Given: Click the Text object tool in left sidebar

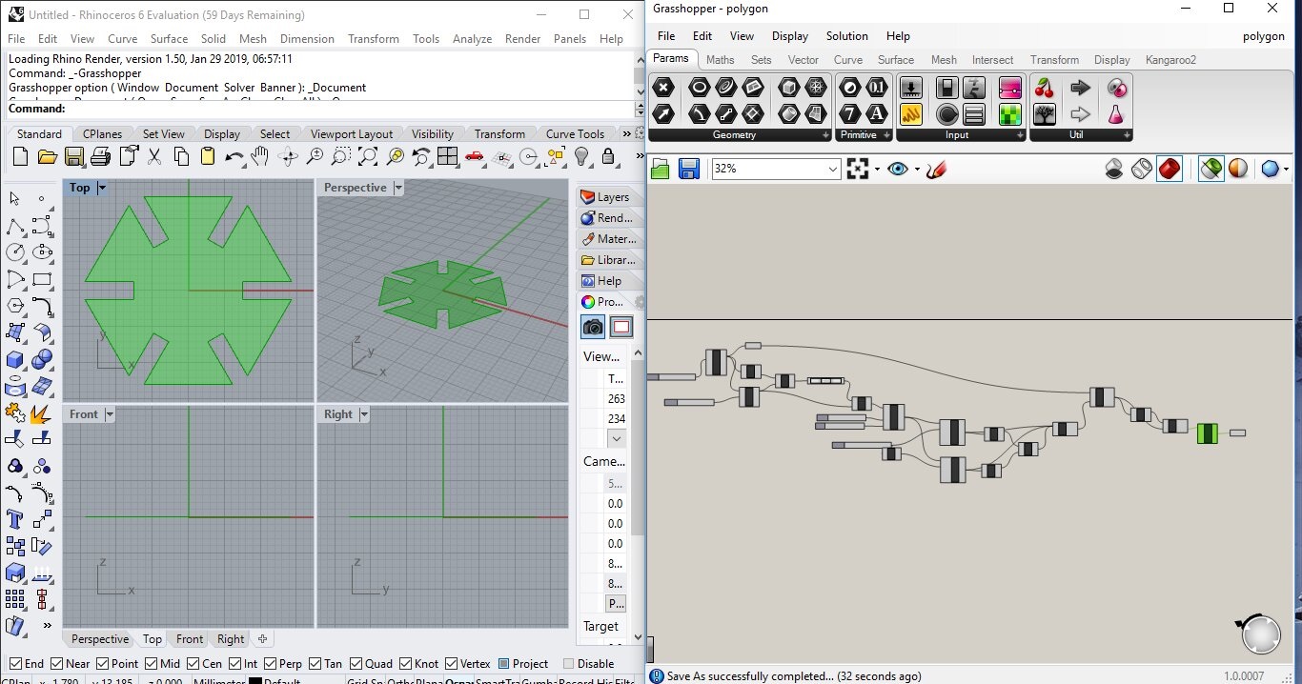Looking at the screenshot, I should pyautogui.click(x=15, y=519).
